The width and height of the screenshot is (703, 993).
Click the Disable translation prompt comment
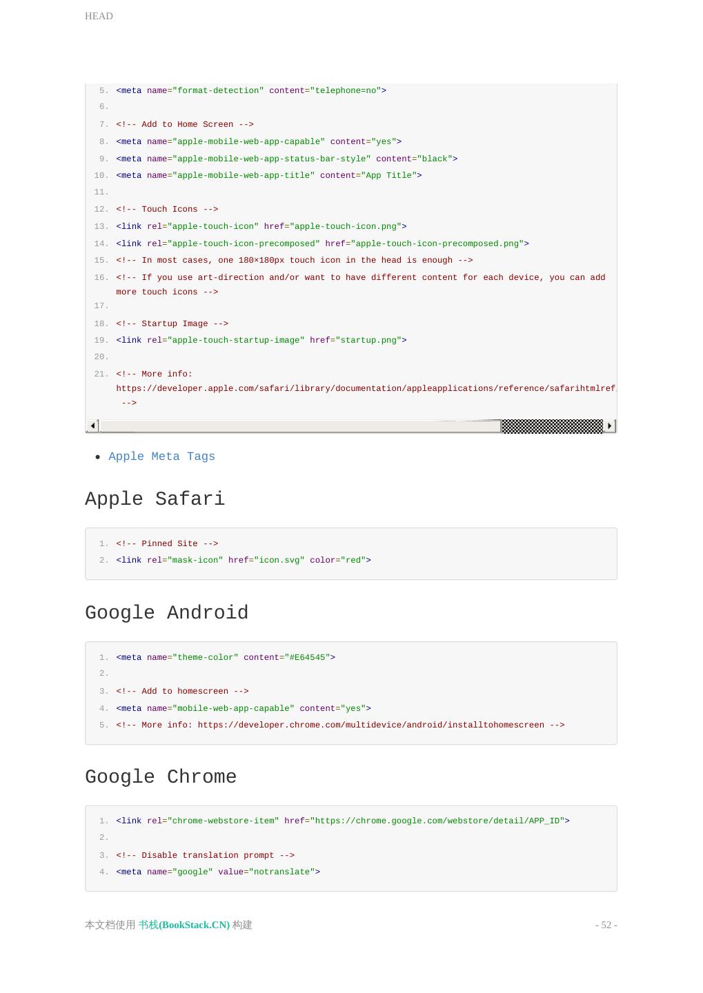point(206,855)
